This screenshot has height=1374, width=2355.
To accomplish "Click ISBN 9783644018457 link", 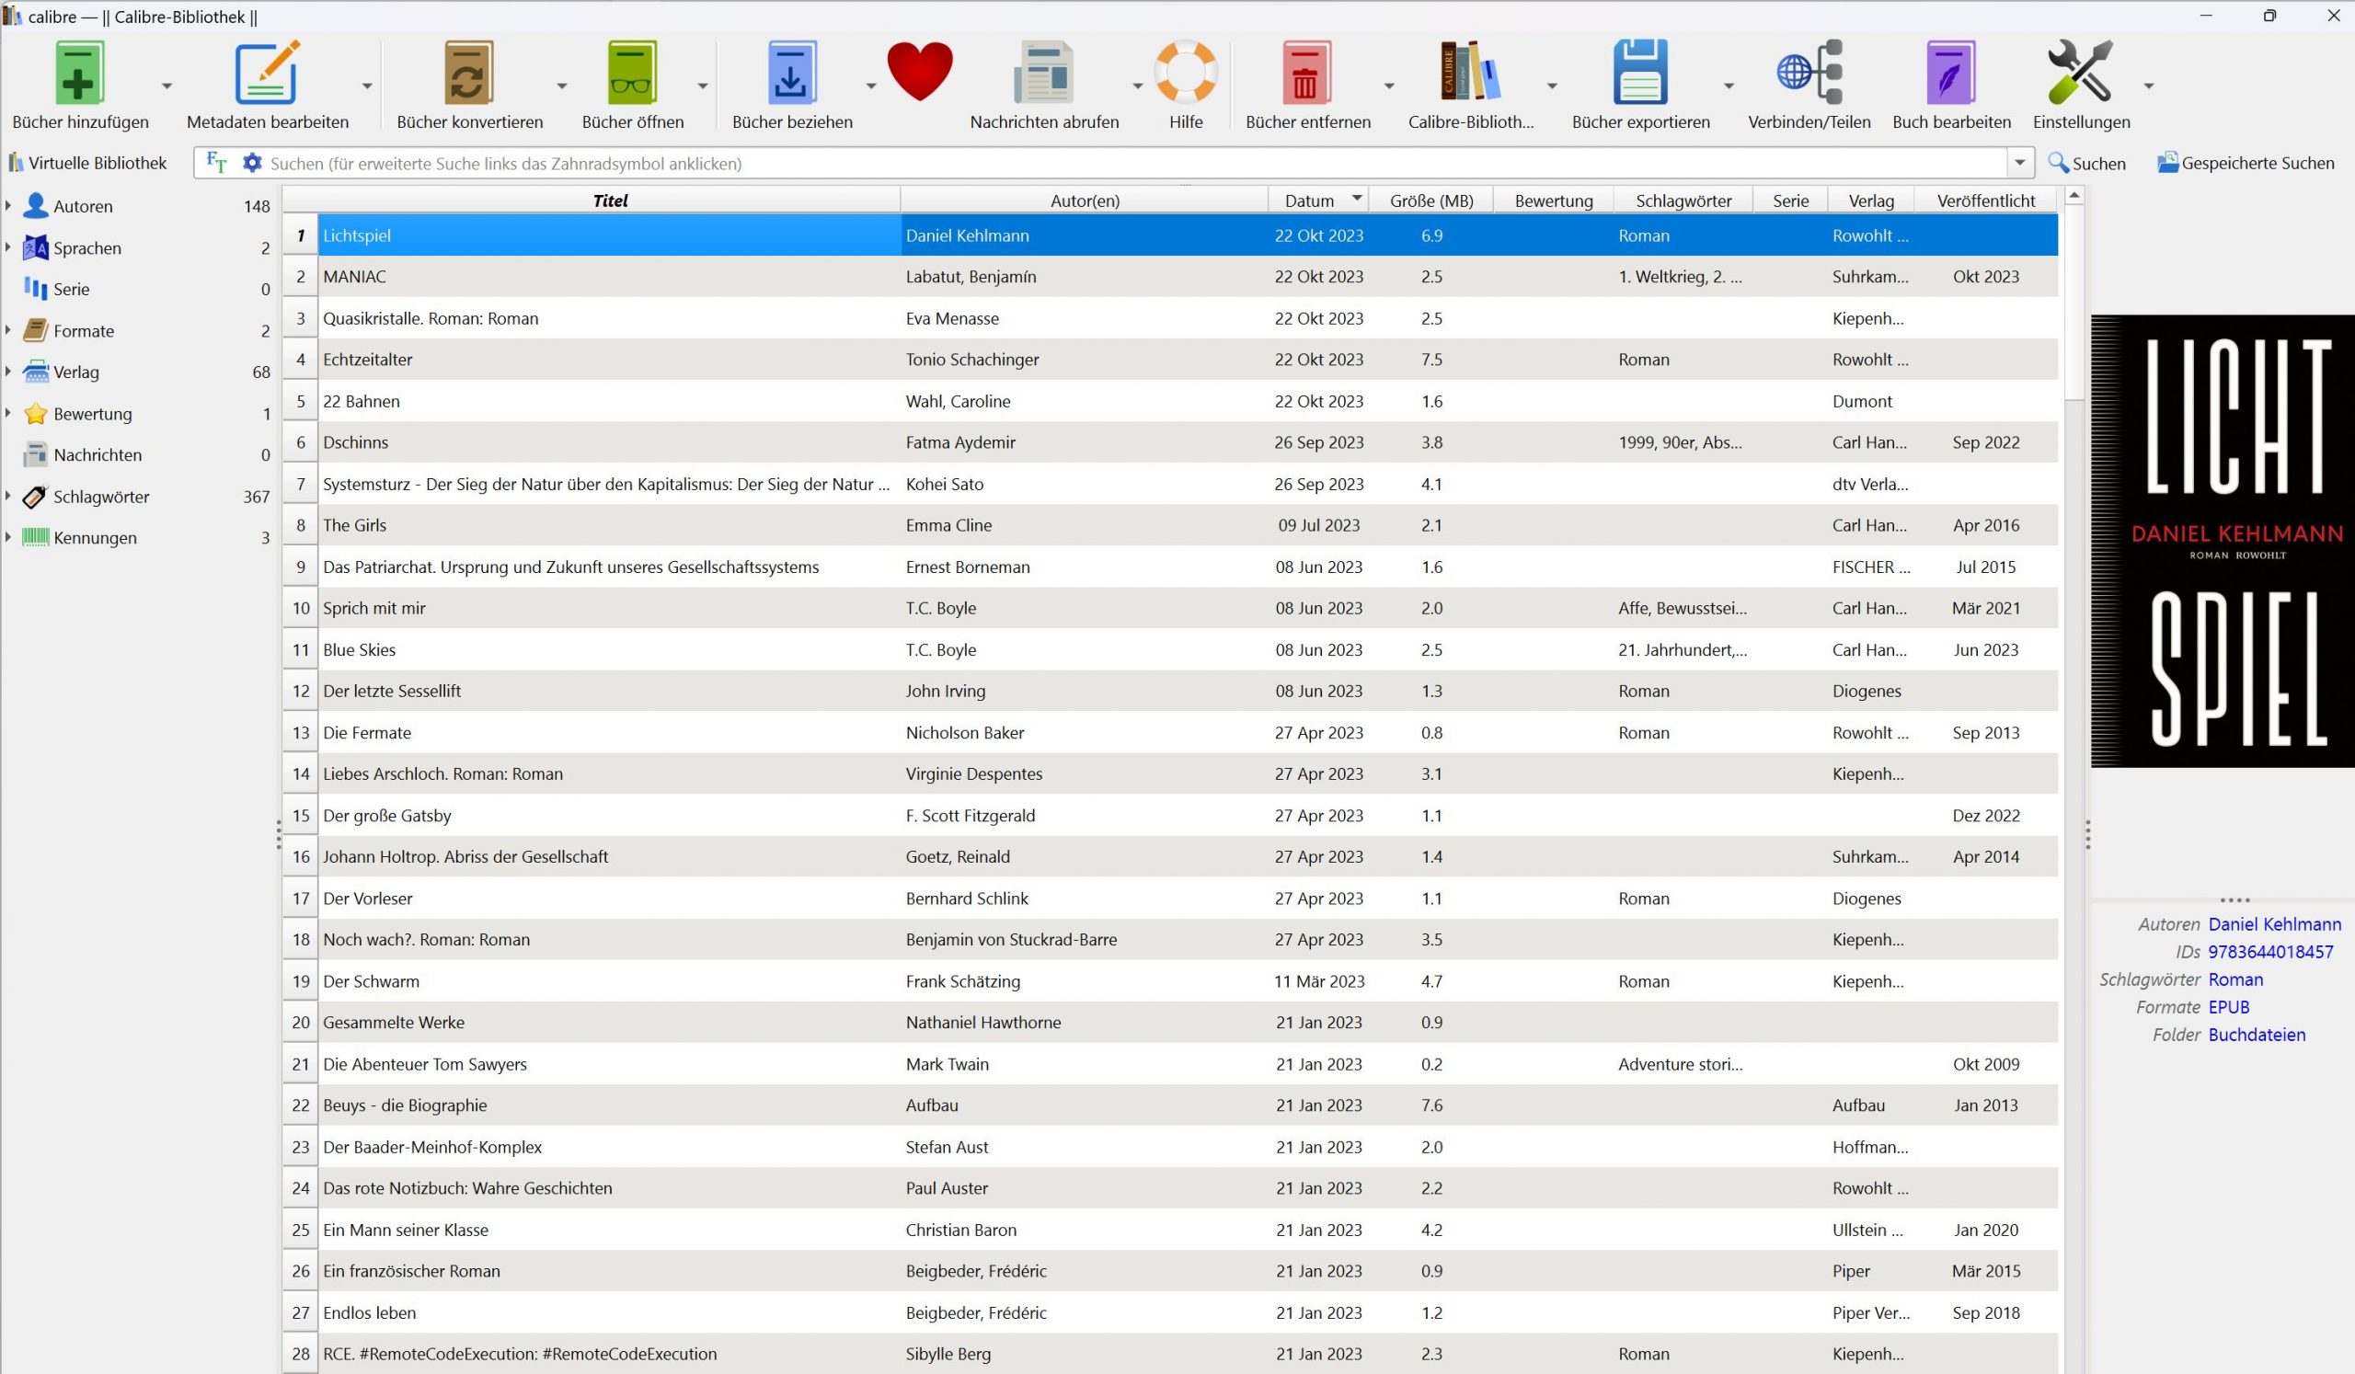I will 2271,952.
